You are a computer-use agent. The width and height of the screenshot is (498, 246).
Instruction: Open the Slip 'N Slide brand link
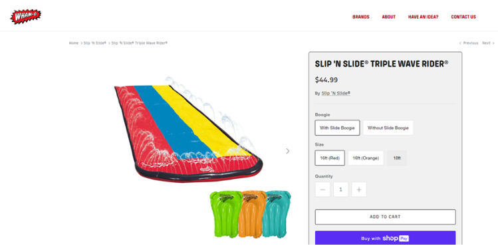pos(336,93)
